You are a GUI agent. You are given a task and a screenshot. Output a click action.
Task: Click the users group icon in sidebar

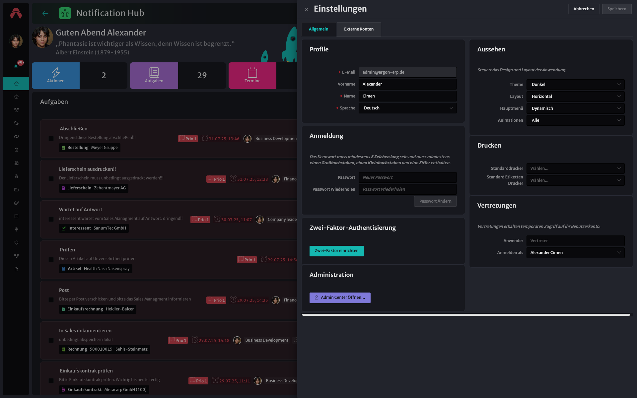(x=16, y=110)
